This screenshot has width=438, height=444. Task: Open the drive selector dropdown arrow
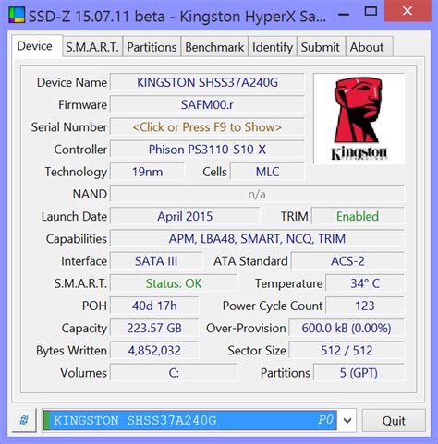click(x=347, y=420)
